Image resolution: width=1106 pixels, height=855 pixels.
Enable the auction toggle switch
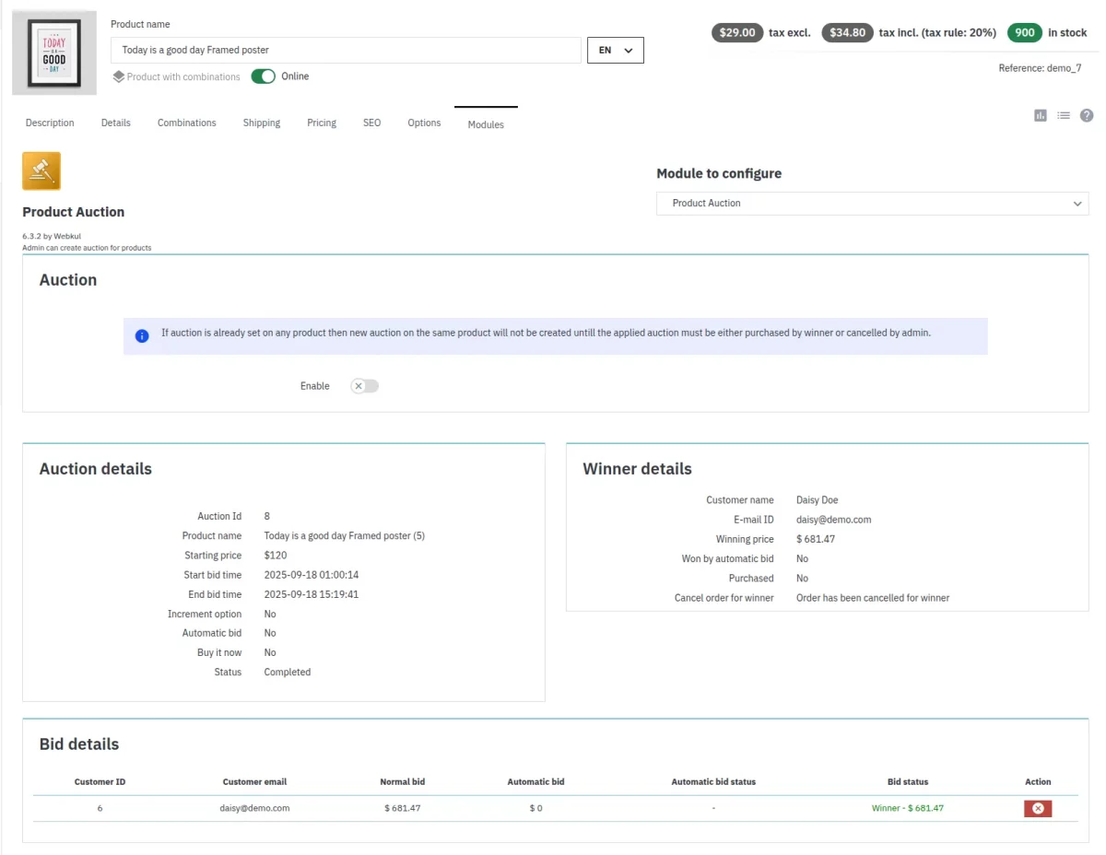364,386
